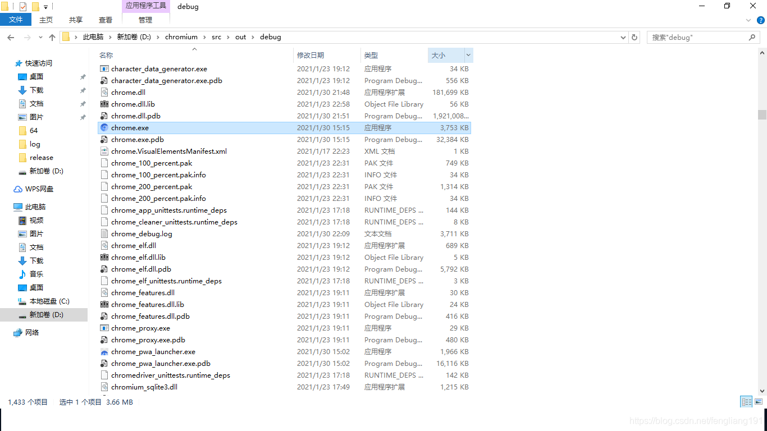Click the search magnifier icon

coord(752,37)
